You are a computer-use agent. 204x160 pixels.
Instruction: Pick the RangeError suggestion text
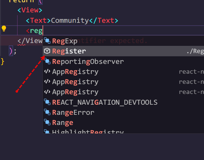73,112
